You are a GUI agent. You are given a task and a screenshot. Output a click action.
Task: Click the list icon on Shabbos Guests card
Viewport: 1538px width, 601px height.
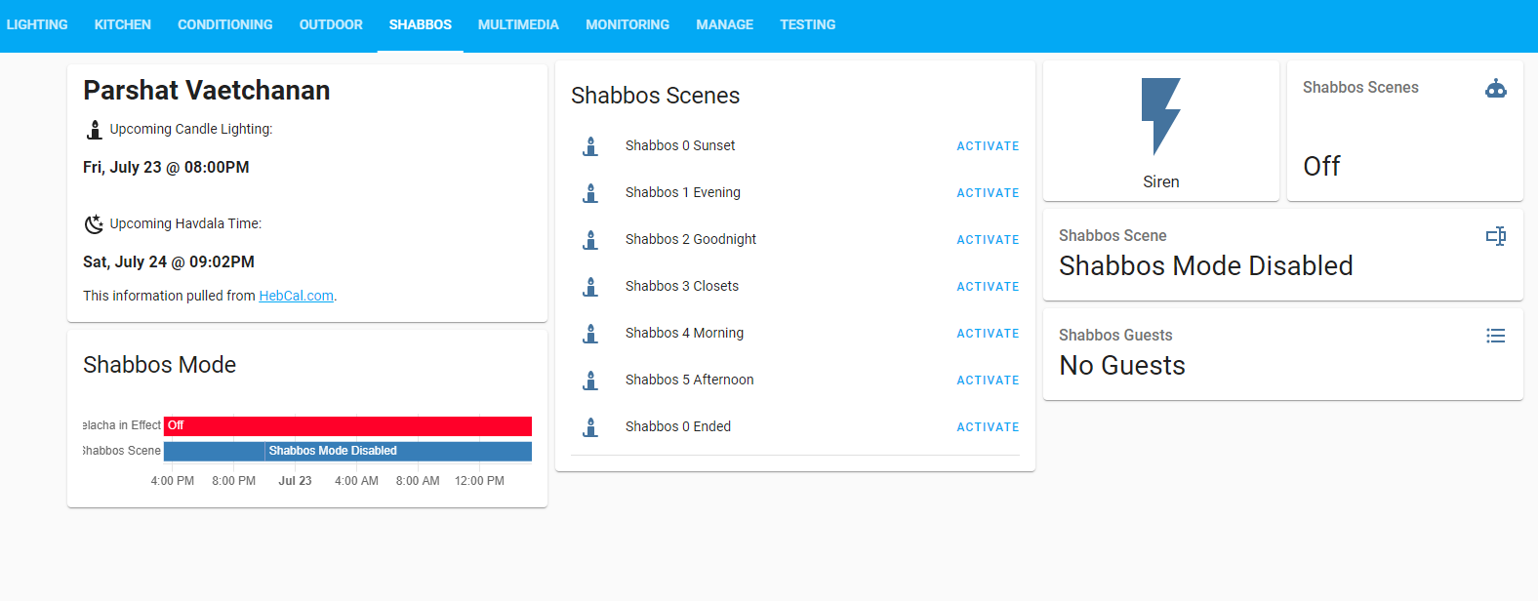click(x=1496, y=336)
